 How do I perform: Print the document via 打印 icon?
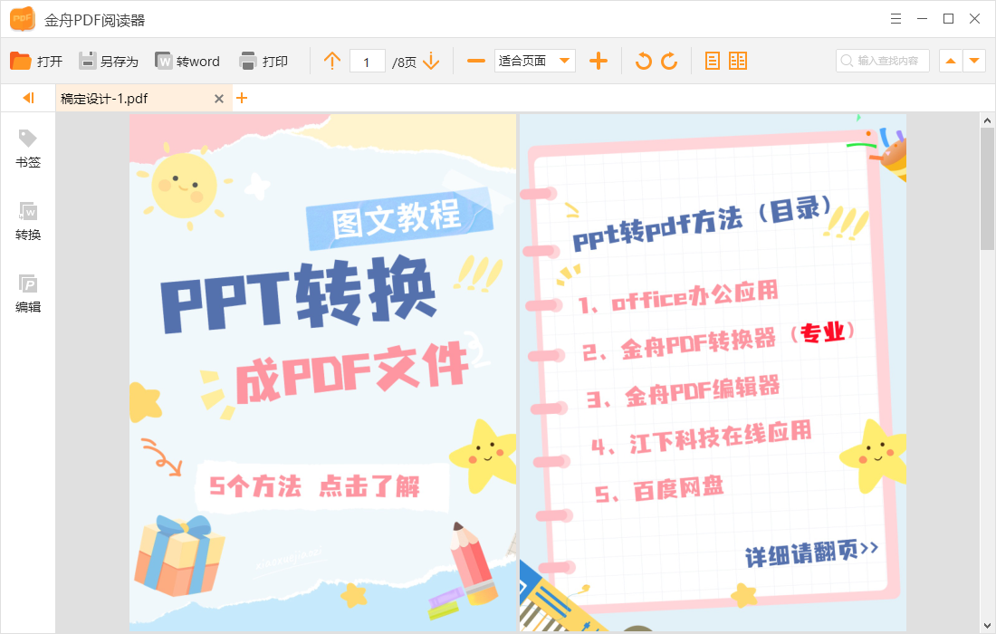click(262, 61)
